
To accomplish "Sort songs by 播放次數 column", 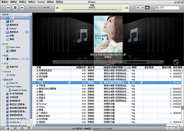I will (165, 67).
